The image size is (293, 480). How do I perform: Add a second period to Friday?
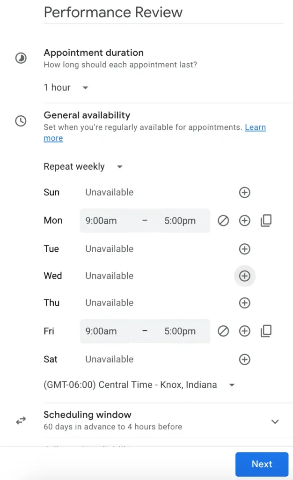245,331
